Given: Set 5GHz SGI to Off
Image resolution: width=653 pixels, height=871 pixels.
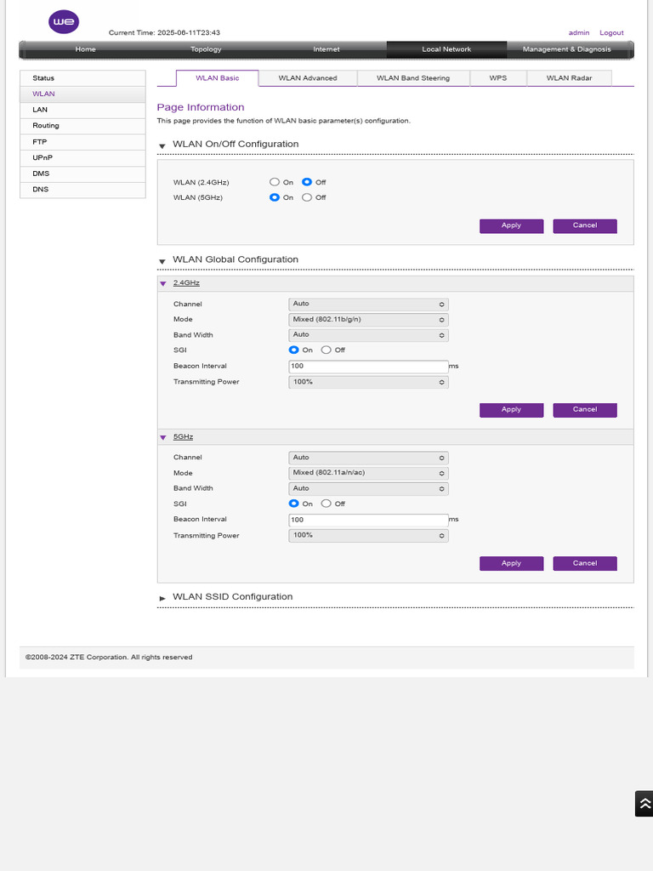Looking at the screenshot, I should click(x=326, y=504).
